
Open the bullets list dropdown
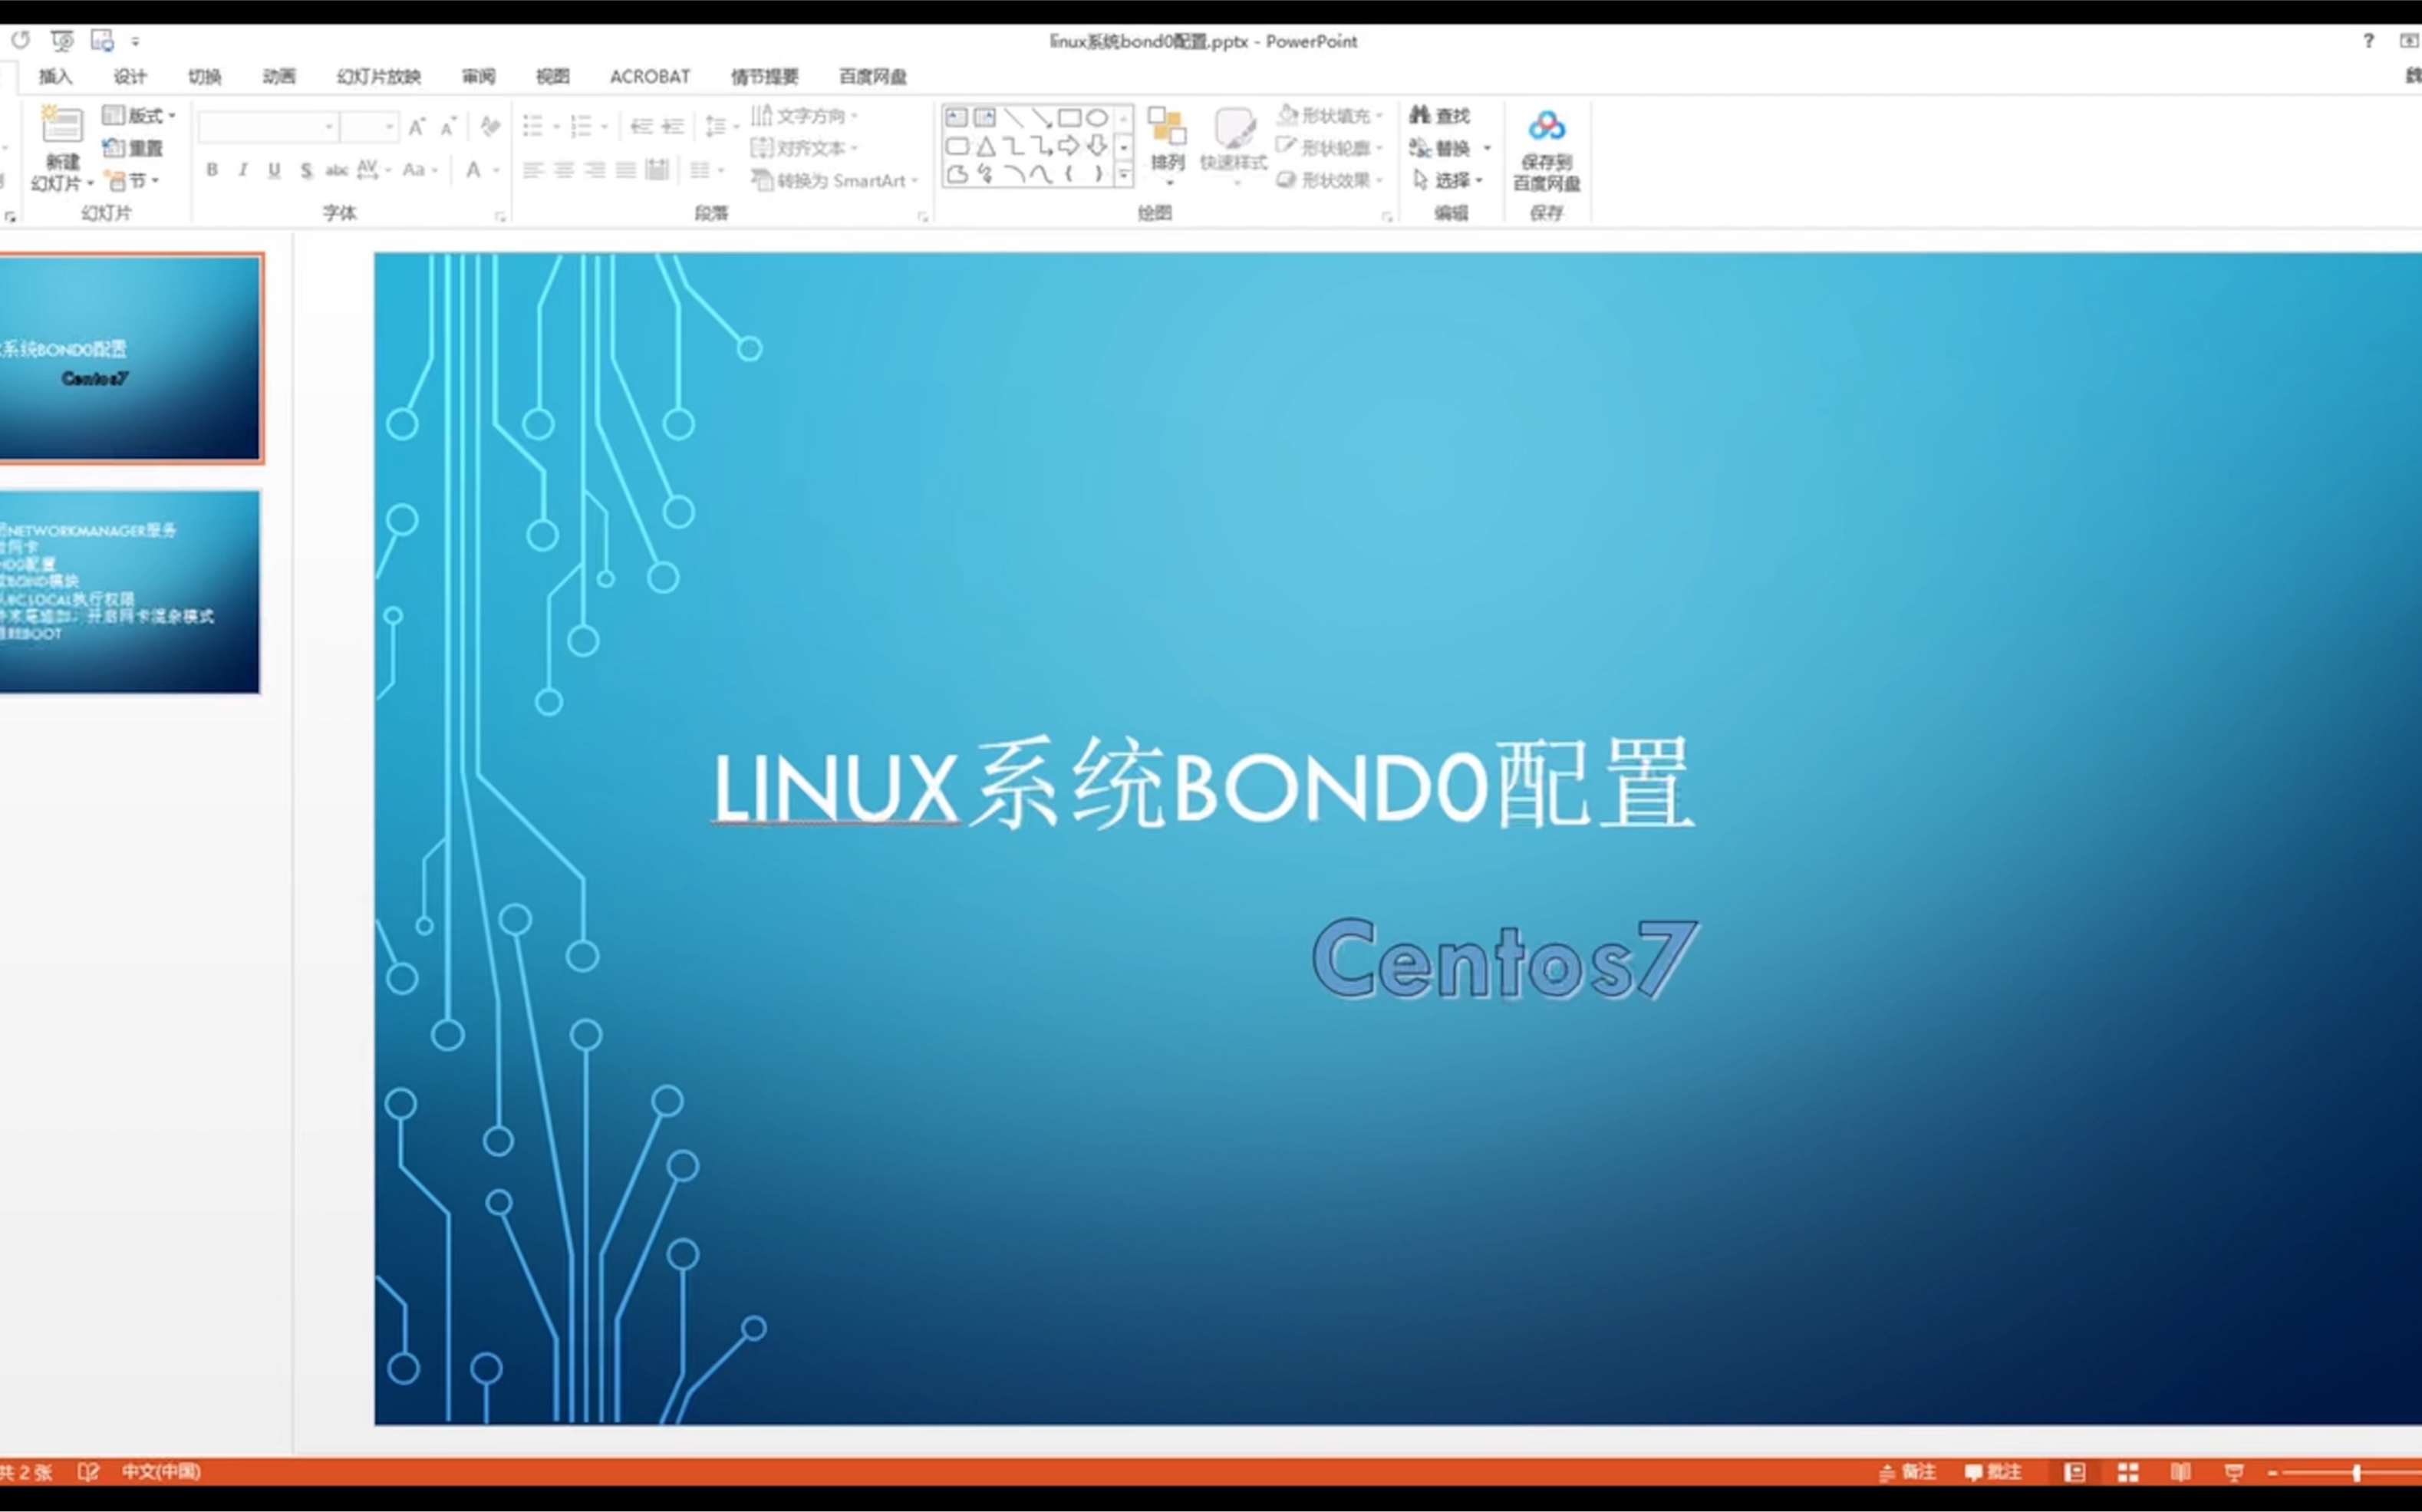(540, 126)
